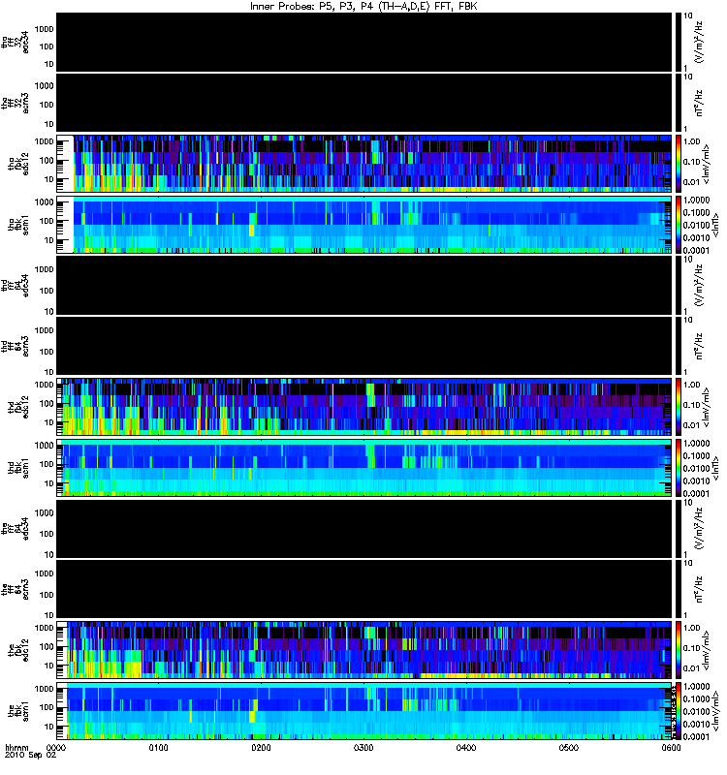Click the <|nT|> unit label beside thd scm1
727x775 pixels.
pyautogui.click(x=715, y=468)
